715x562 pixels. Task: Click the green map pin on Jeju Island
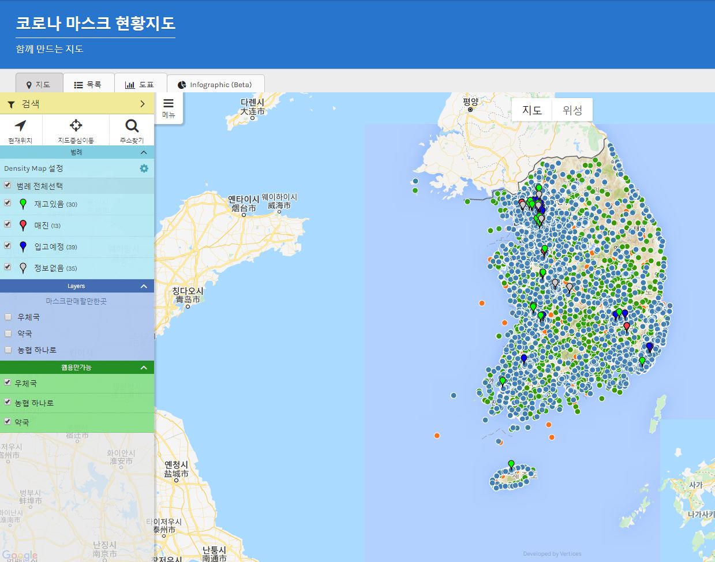point(511,464)
